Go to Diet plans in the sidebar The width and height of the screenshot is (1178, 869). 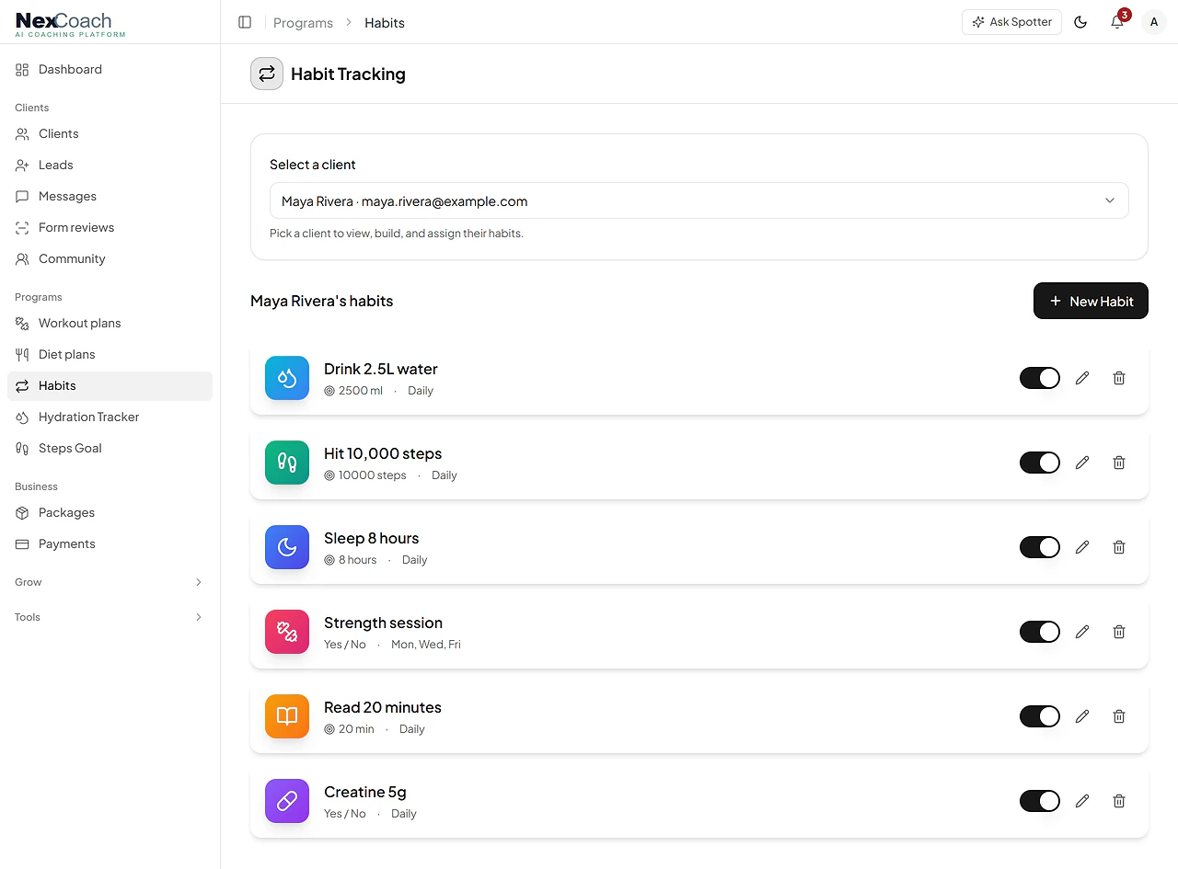click(110, 354)
